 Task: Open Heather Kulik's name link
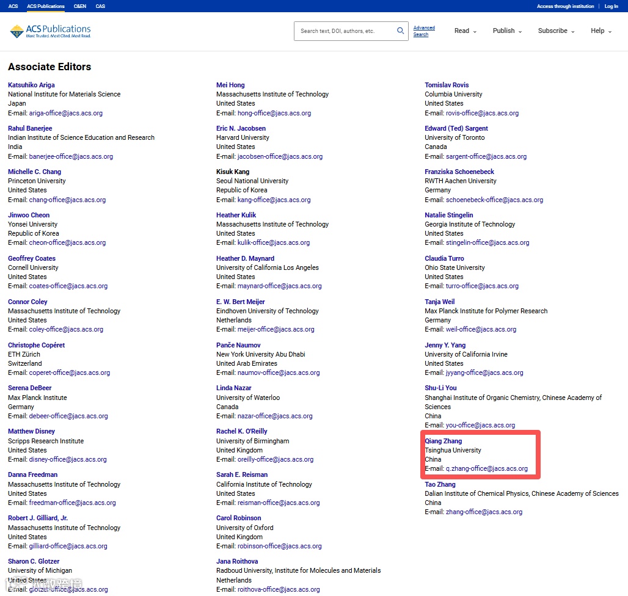click(236, 215)
